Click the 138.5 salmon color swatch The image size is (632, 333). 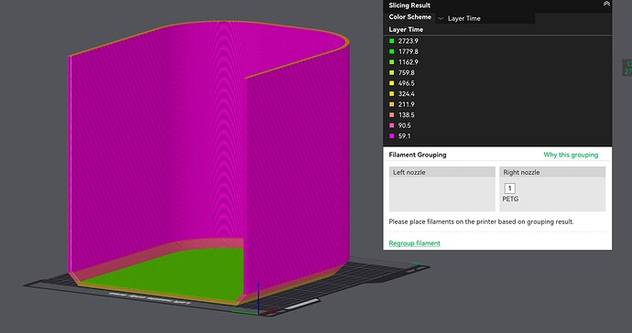coord(391,114)
